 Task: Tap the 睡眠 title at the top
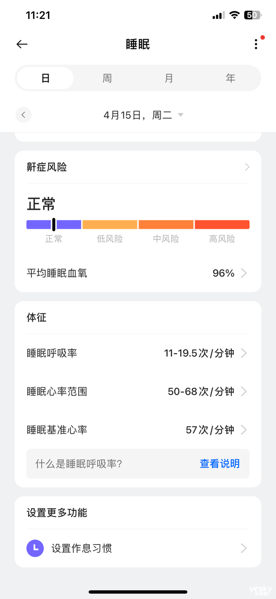[x=138, y=43]
